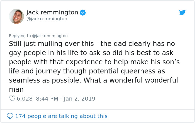
Task: Click the 6,028 likes count
Action: click(x=25, y=99)
